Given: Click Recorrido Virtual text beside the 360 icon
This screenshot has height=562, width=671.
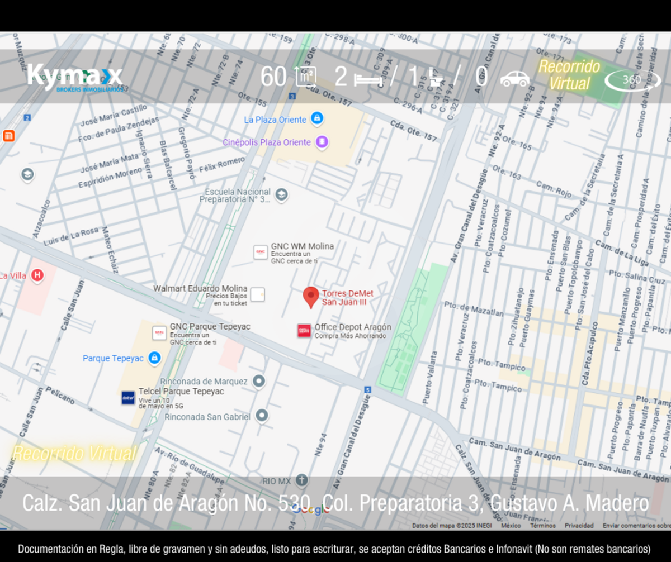Looking at the screenshot, I should tap(569, 75).
